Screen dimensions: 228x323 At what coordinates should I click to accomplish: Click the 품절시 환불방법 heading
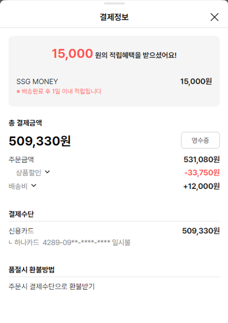[32, 269]
